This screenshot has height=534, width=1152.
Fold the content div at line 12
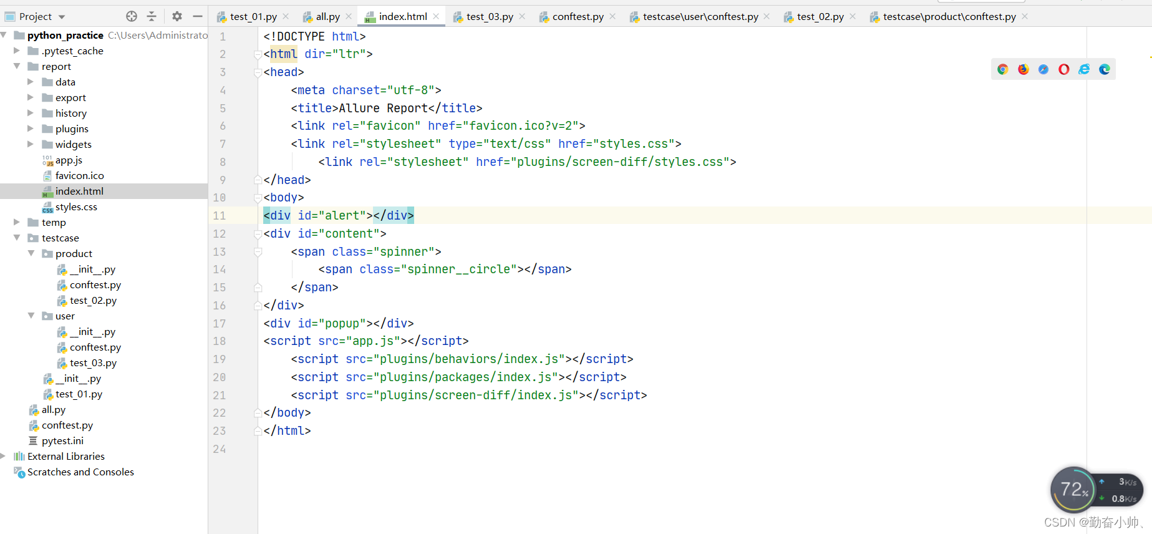click(x=258, y=234)
